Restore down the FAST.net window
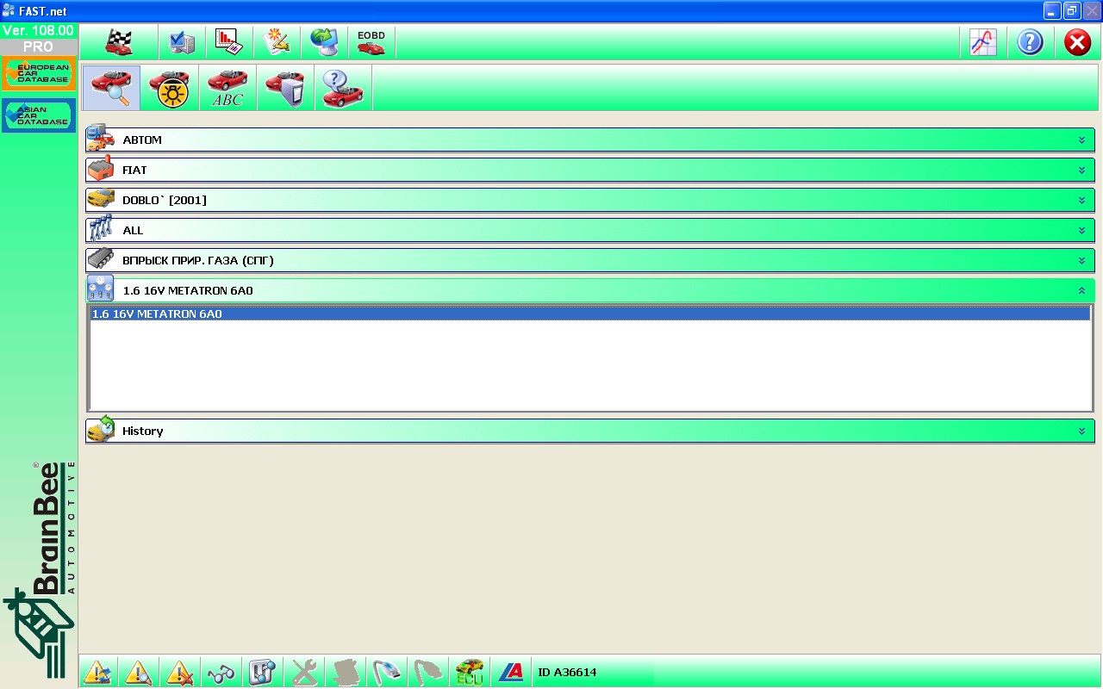This screenshot has height=689, width=1103. click(1072, 11)
